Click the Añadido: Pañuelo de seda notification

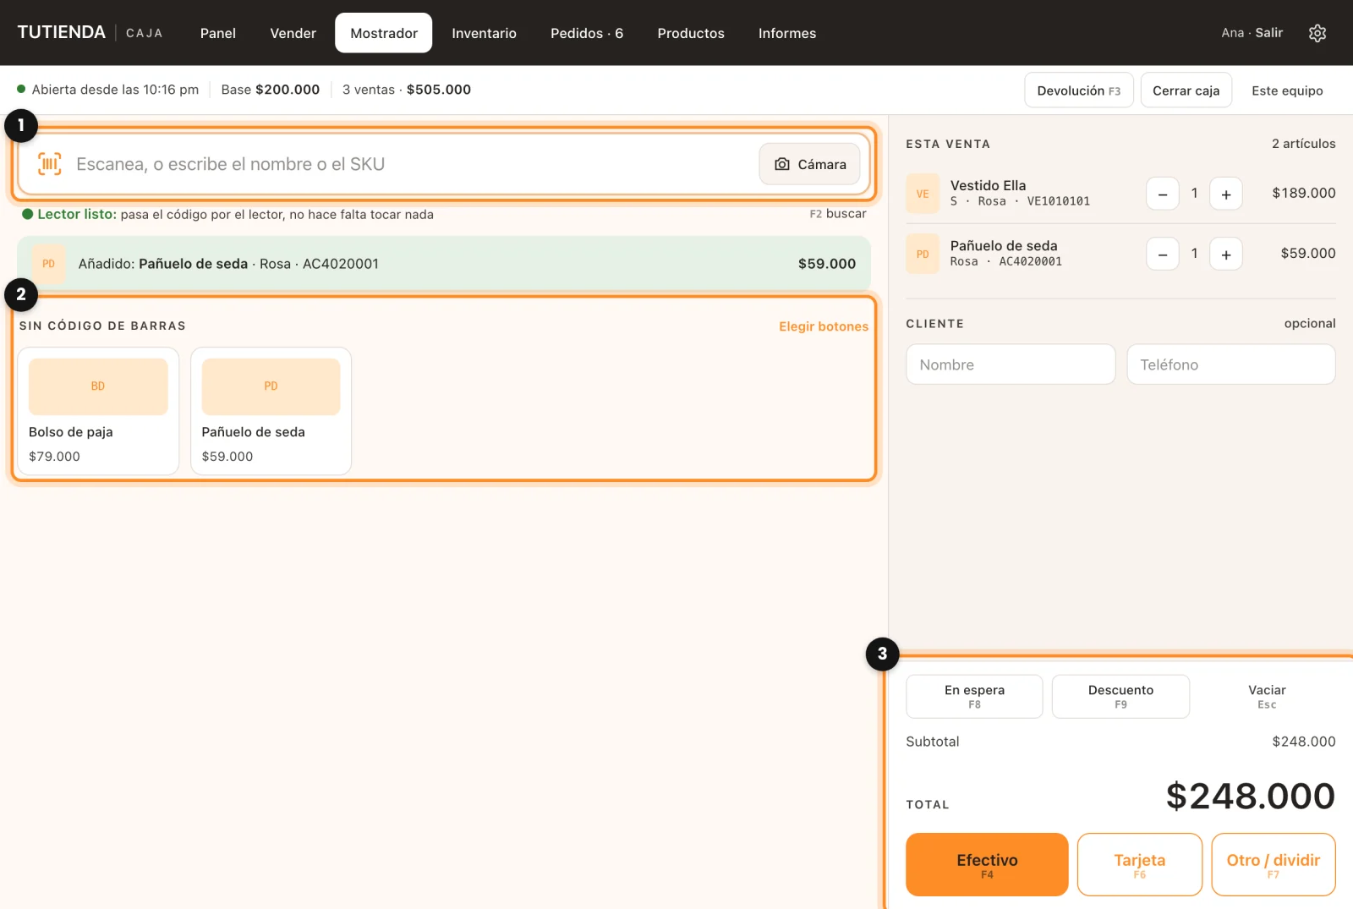tap(444, 264)
